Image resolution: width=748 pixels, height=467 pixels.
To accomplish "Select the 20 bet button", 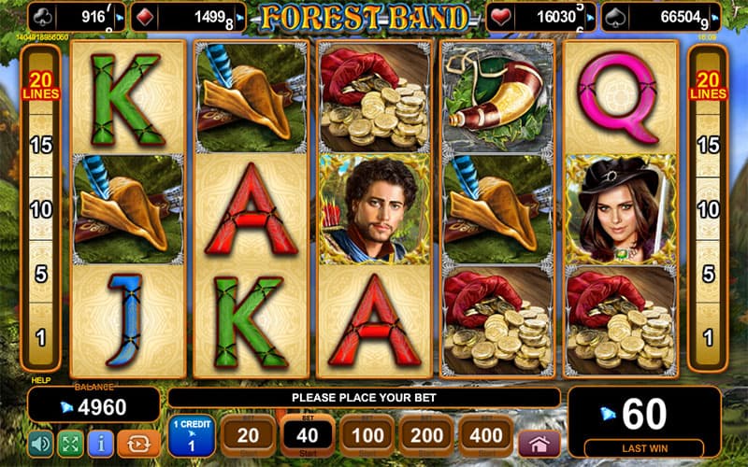I will coord(248,435).
